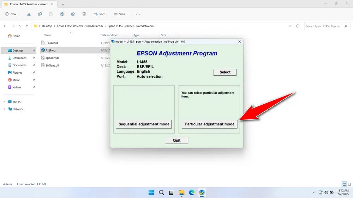Open Videos in the navigation pane
The height and width of the screenshot is (198, 353).
[17, 87]
